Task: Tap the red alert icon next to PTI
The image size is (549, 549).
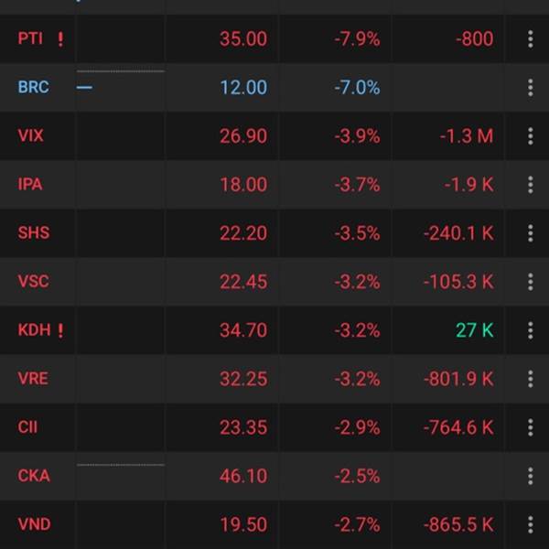Action: [60, 39]
